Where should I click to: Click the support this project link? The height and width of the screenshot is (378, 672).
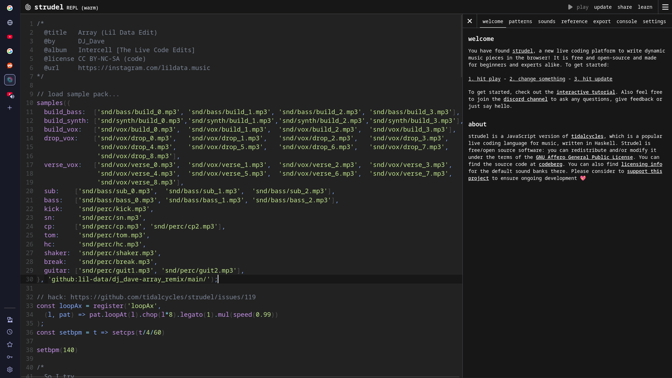coord(565,175)
